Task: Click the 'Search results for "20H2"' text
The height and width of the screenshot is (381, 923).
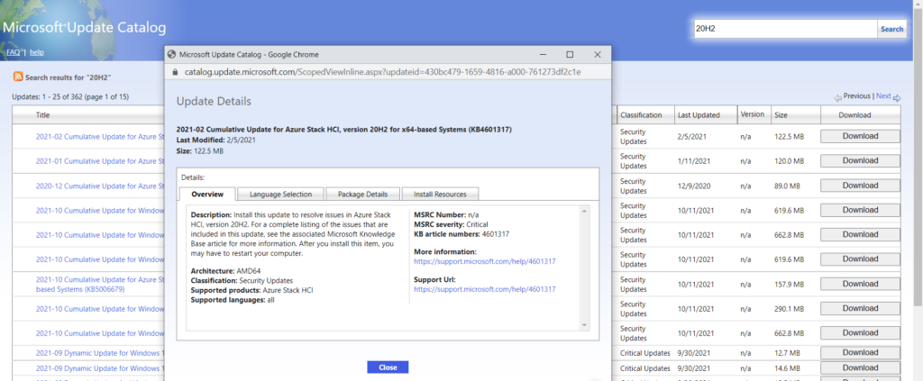Action: click(69, 77)
